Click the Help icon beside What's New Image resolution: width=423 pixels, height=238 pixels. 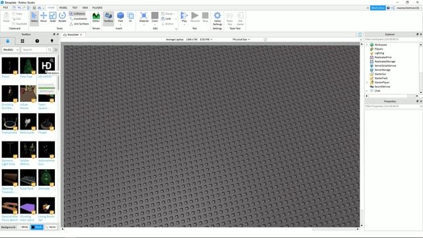click(388, 8)
